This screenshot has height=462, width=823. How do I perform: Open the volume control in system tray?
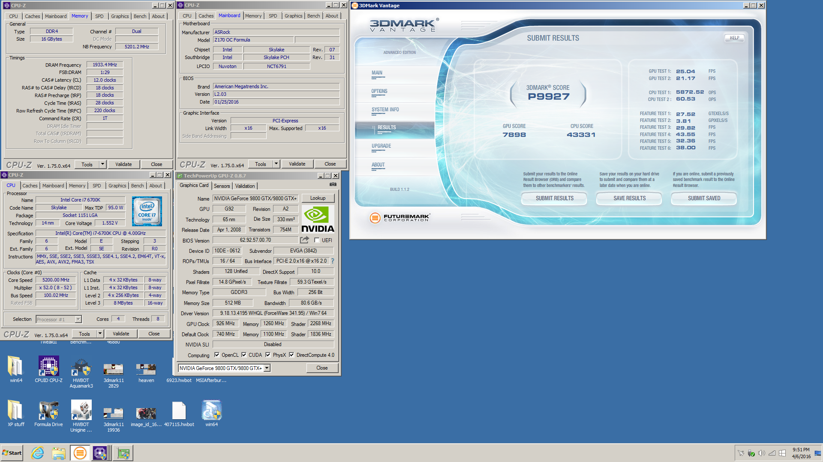(x=761, y=453)
